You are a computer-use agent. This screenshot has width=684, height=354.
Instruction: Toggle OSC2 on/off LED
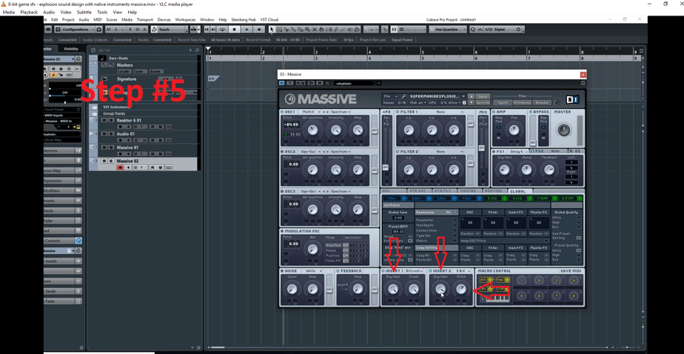(x=282, y=152)
